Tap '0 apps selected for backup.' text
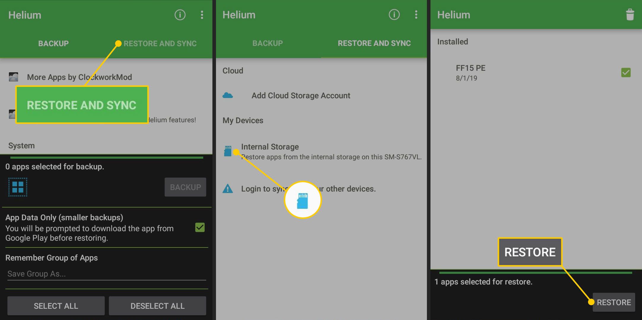Viewport: 642px width, 320px height. (x=55, y=167)
